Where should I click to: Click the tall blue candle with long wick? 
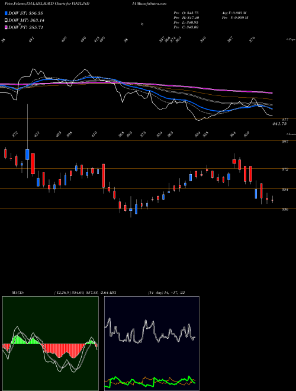pos(27,155)
